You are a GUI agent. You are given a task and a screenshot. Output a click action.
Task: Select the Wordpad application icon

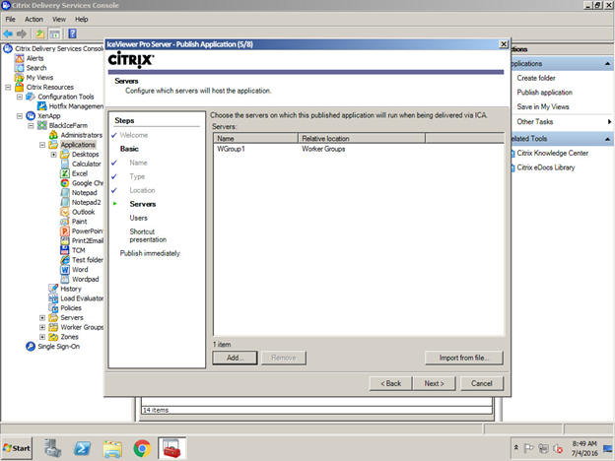click(x=65, y=279)
